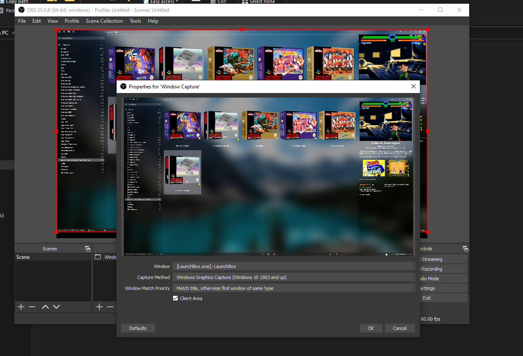Image resolution: width=523 pixels, height=356 pixels.
Task: Open the Help menu in OBS
Action: [x=153, y=21]
